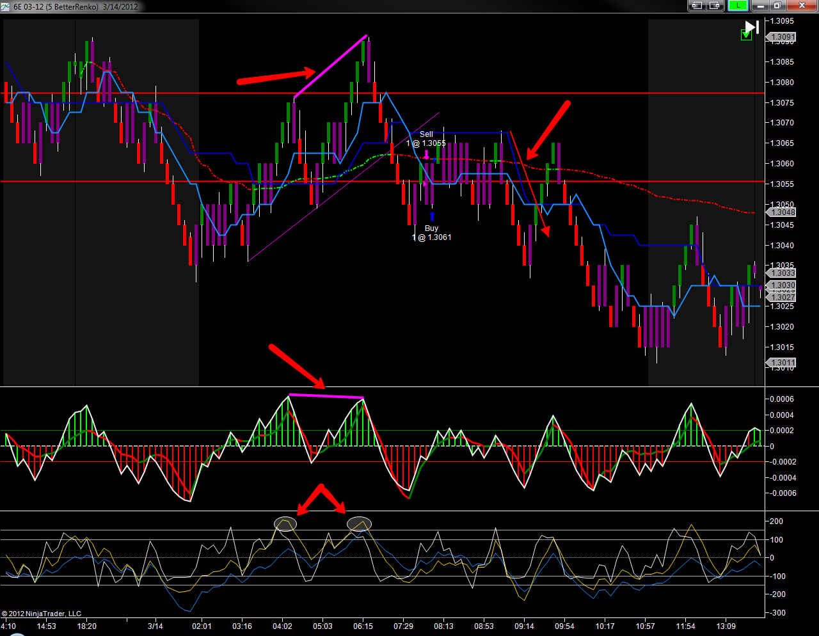819x636 pixels.
Task: Click the 'Sell' execution label text
Action: (x=426, y=134)
